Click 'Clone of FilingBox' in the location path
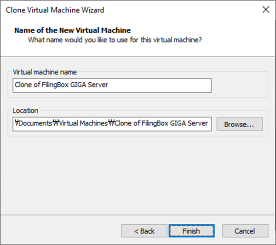The width and height of the screenshot is (276, 245). 143,124
